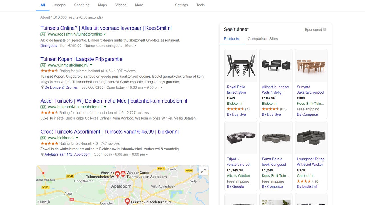This screenshot has width=365, height=205.
Task: Open the Royal Patio tuinset Bern product image
Action: [x=241, y=65]
